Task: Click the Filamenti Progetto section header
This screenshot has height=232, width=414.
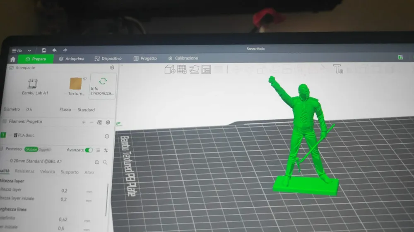Action: tap(25, 121)
